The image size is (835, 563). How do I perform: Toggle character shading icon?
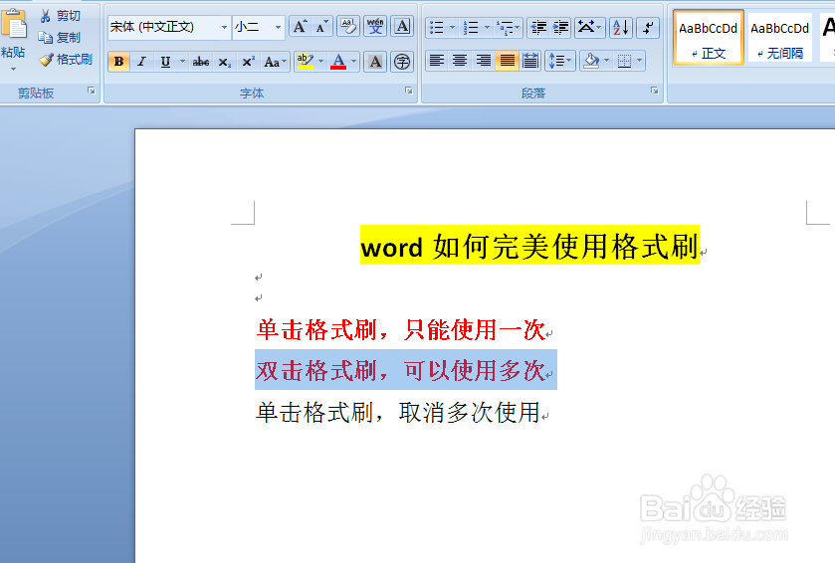375,62
